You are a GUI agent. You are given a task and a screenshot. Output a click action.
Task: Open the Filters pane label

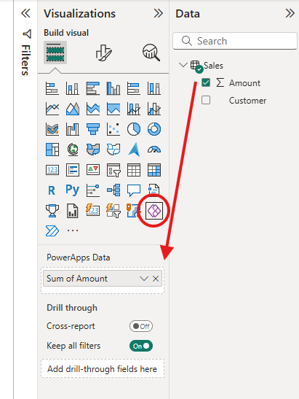point(25,60)
